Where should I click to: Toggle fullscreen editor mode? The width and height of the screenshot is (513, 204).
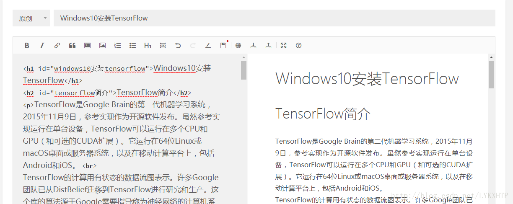[283, 46]
